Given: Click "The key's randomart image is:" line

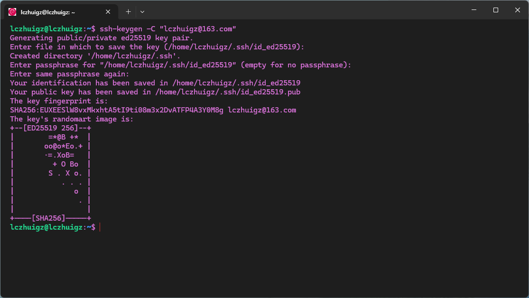Looking at the screenshot, I should (72, 119).
